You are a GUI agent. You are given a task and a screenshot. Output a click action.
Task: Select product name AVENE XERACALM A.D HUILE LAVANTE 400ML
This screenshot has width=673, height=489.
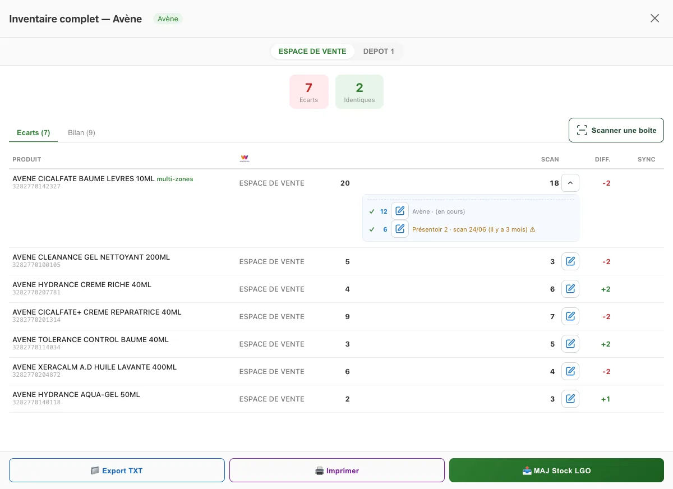tap(95, 367)
